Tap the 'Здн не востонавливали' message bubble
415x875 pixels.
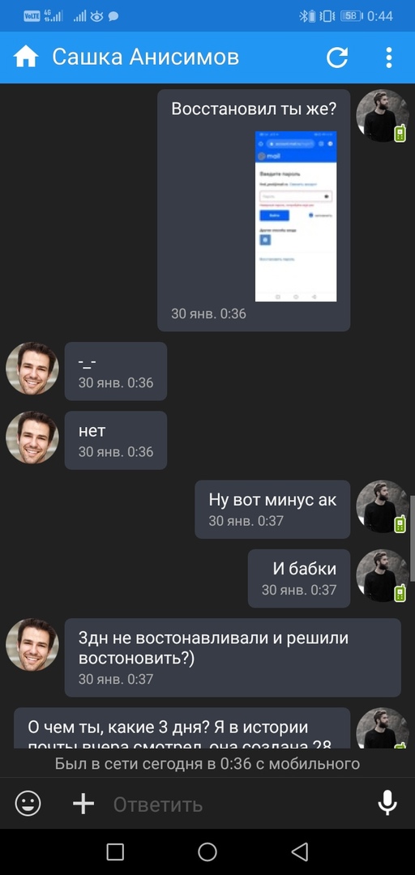click(x=233, y=657)
